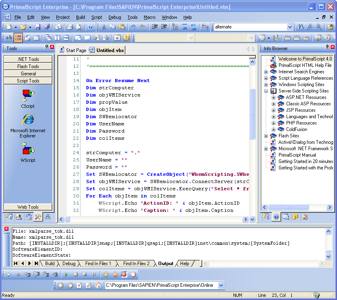337x300 pixels.
Task: Cascade windows toolbar icon
Action: [x=48, y=38]
